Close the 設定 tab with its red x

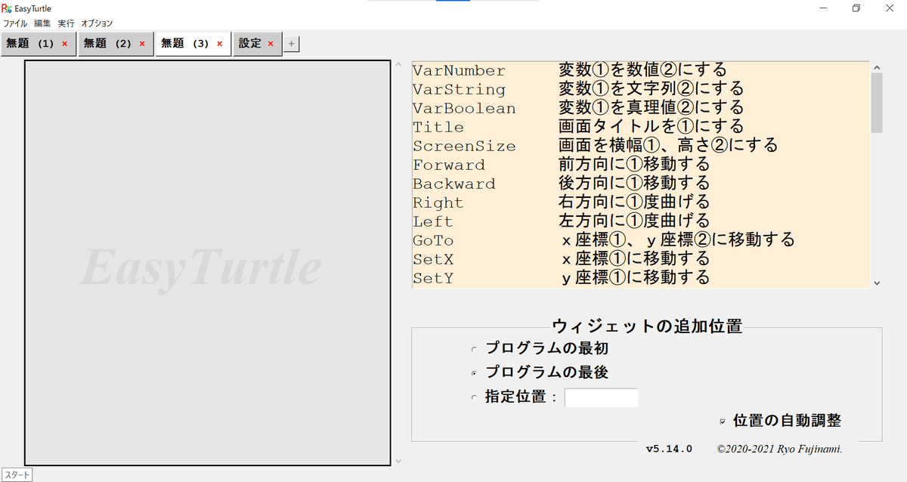pyautogui.click(x=271, y=44)
